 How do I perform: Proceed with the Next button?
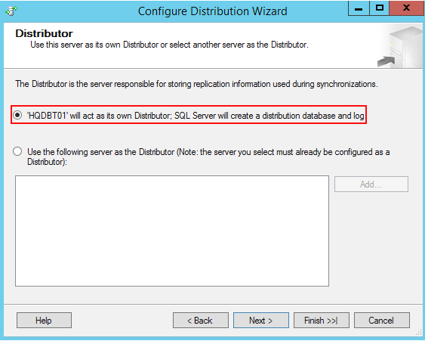(261, 321)
